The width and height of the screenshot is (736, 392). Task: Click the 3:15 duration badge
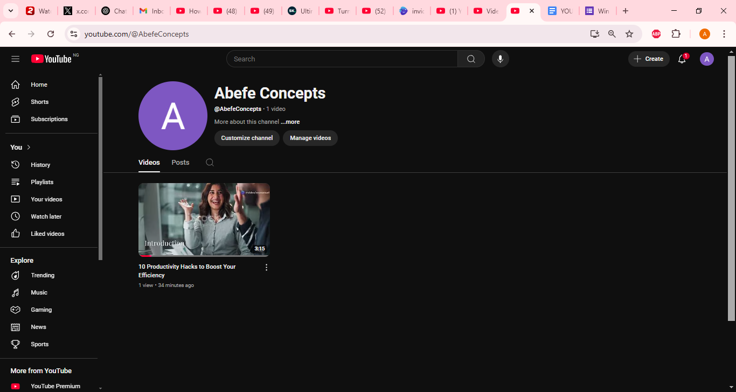click(x=260, y=249)
